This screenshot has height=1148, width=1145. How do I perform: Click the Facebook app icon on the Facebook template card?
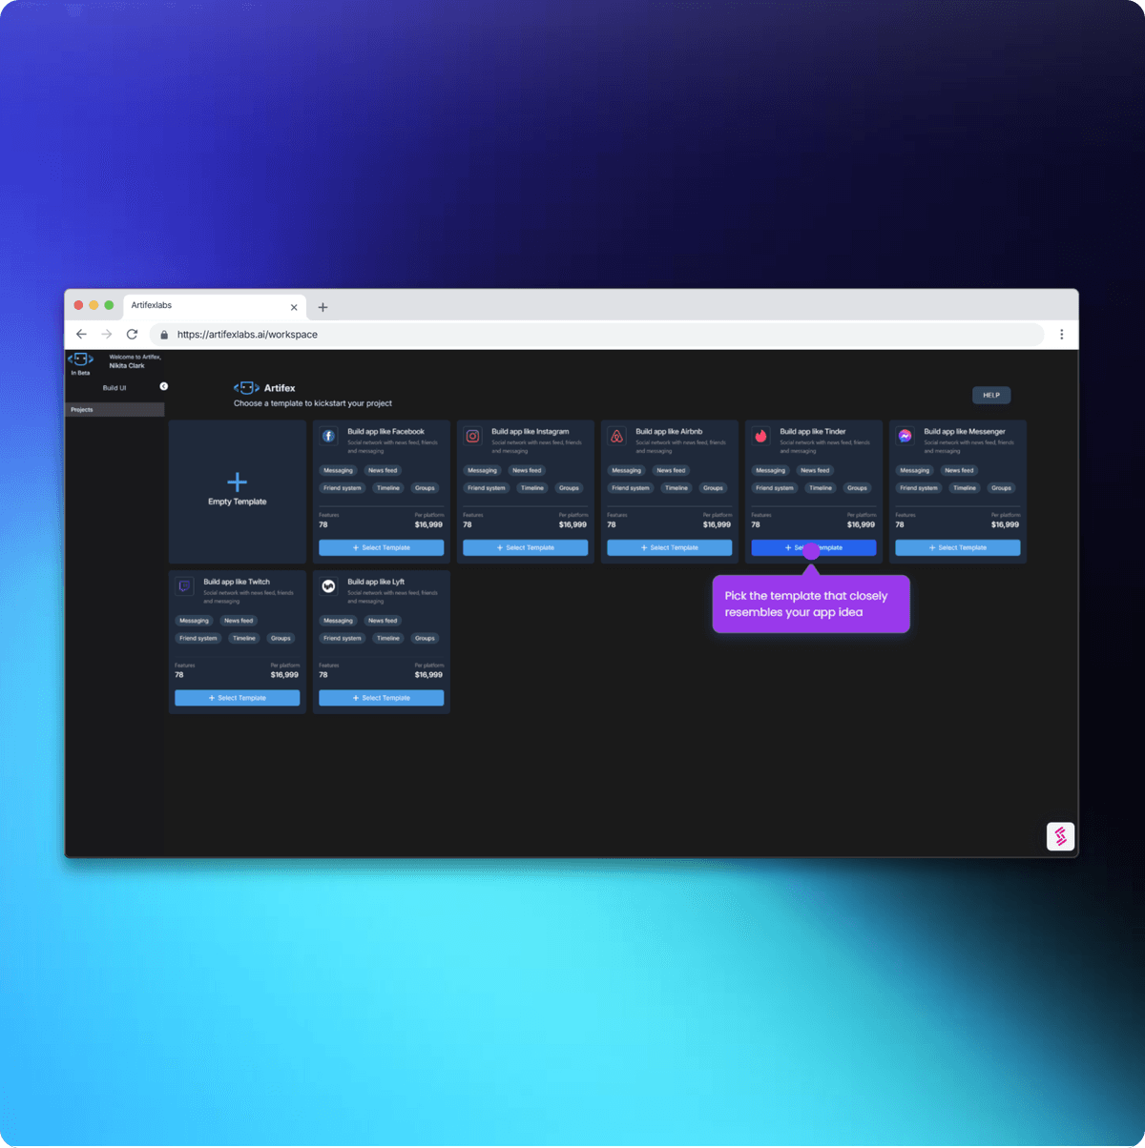[328, 436]
